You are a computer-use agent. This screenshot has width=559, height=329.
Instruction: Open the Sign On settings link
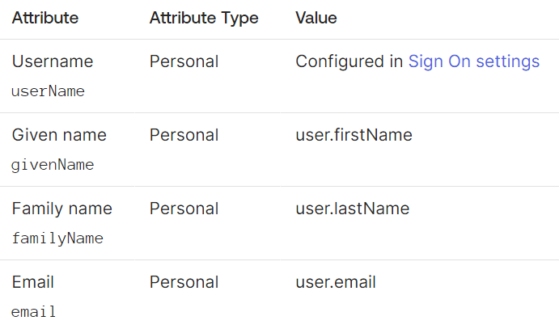click(x=474, y=61)
